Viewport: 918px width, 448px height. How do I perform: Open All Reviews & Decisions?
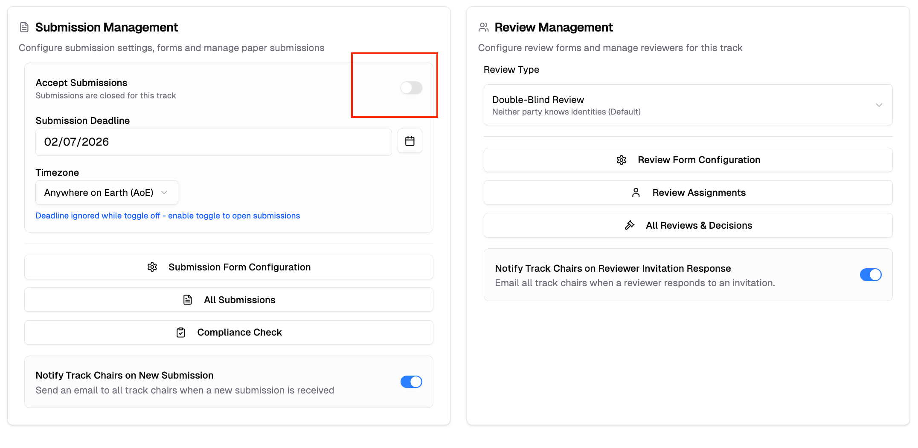(699, 225)
